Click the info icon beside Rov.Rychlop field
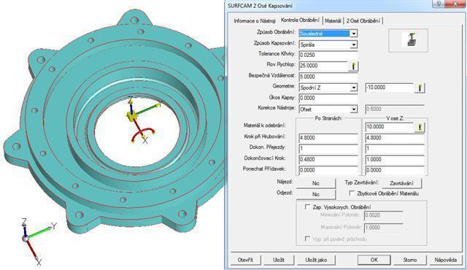The height and width of the screenshot is (270, 467). [353, 66]
